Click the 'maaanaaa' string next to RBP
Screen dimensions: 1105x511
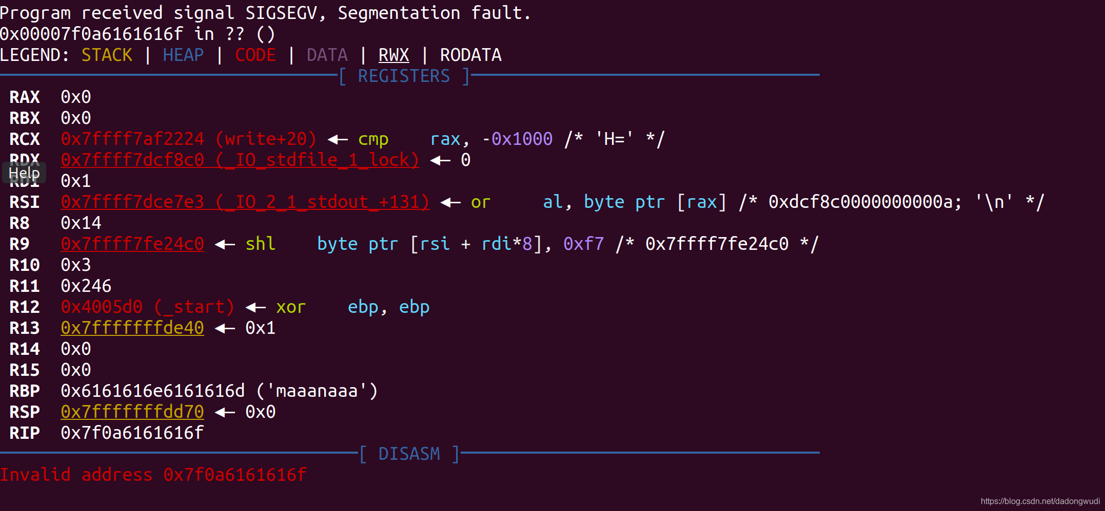point(317,391)
